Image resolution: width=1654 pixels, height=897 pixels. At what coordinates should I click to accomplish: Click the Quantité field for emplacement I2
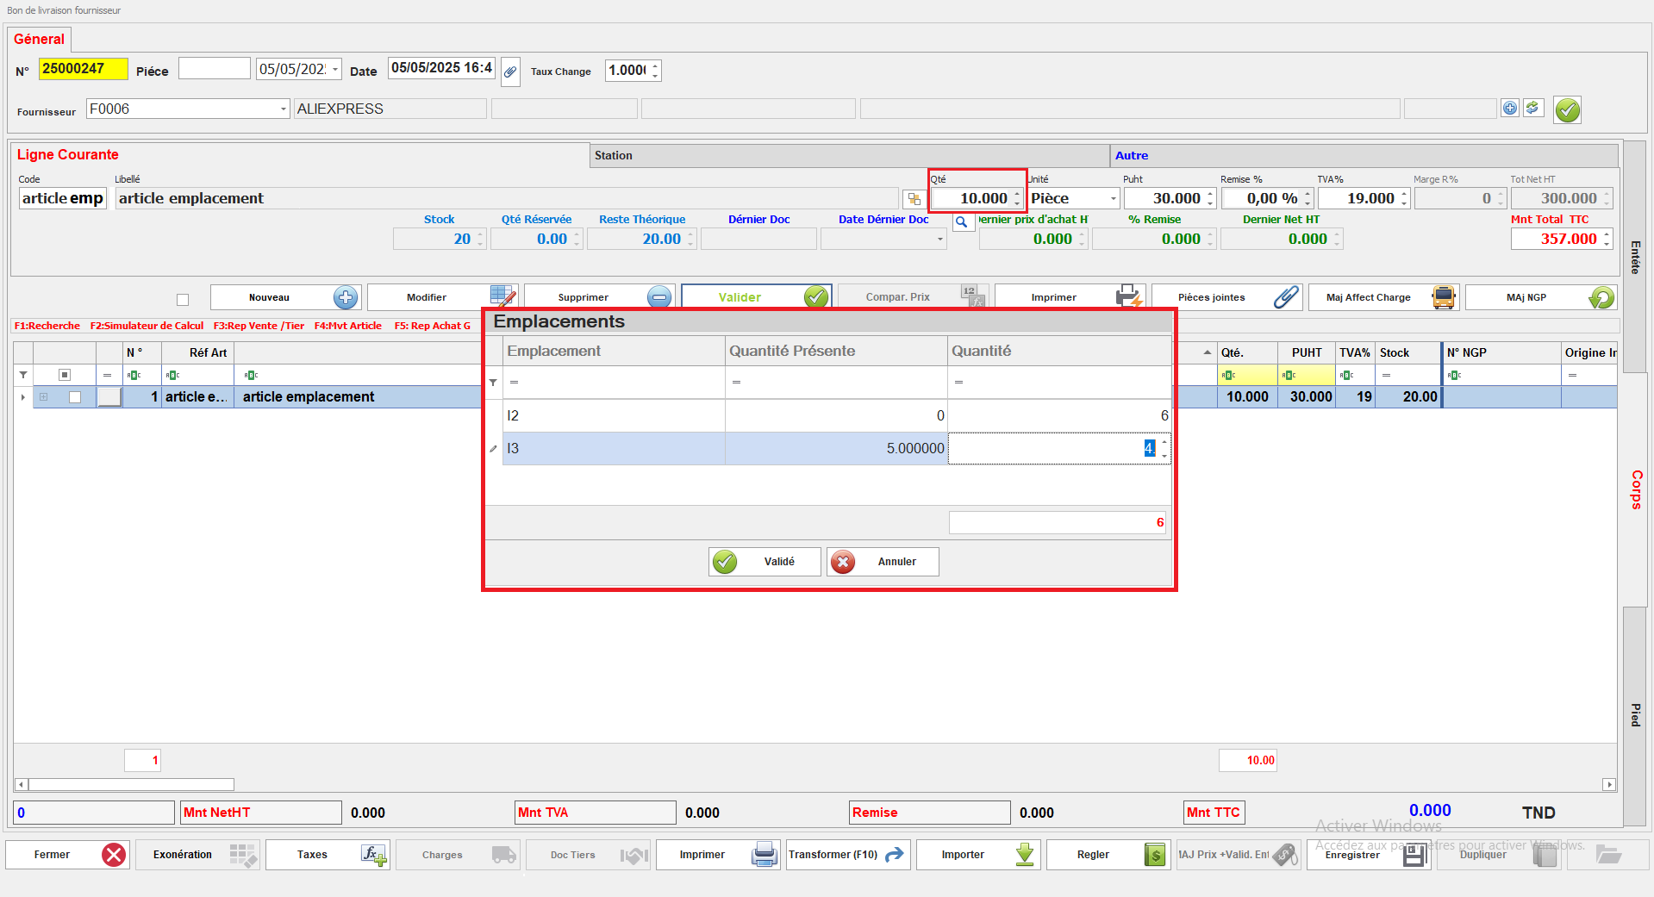point(1058,416)
